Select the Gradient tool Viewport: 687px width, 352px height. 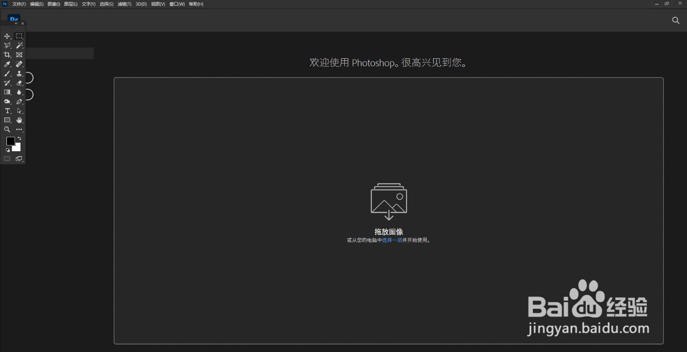point(7,92)
